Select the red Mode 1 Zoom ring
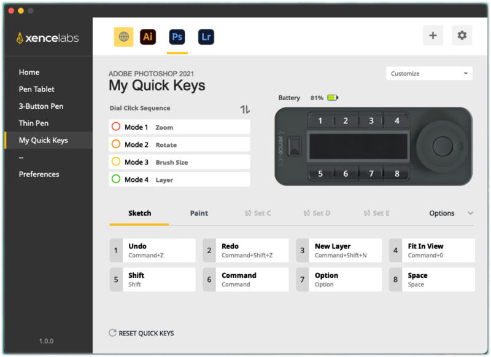Image resolution: width=491 pixels, height=357 pixels. [115, 127]
